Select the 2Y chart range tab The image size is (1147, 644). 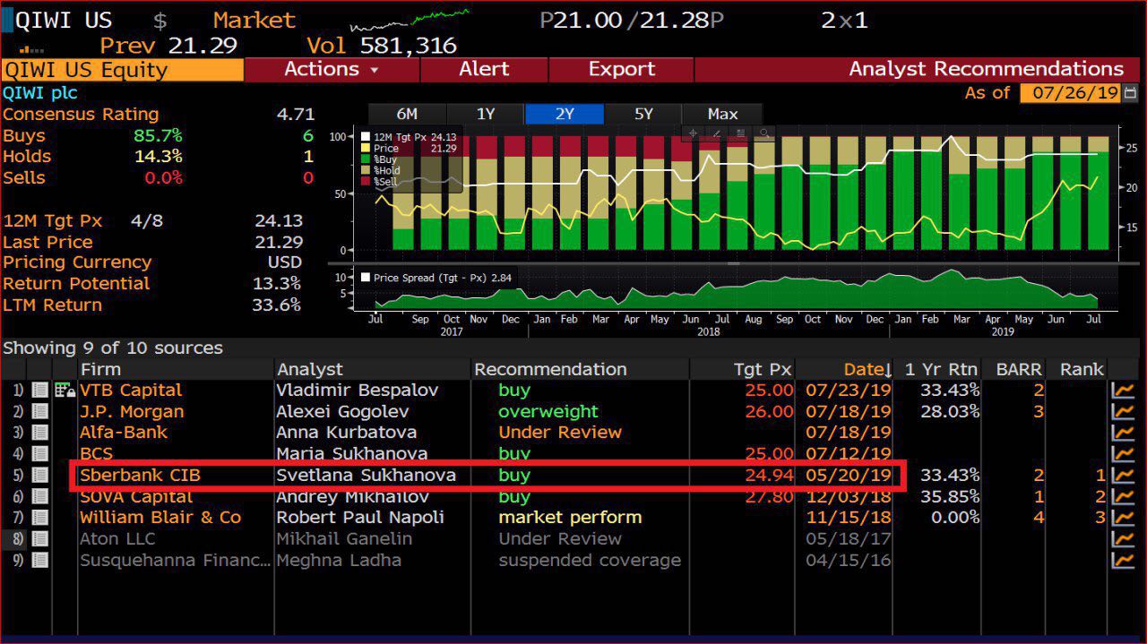[565, 114]
